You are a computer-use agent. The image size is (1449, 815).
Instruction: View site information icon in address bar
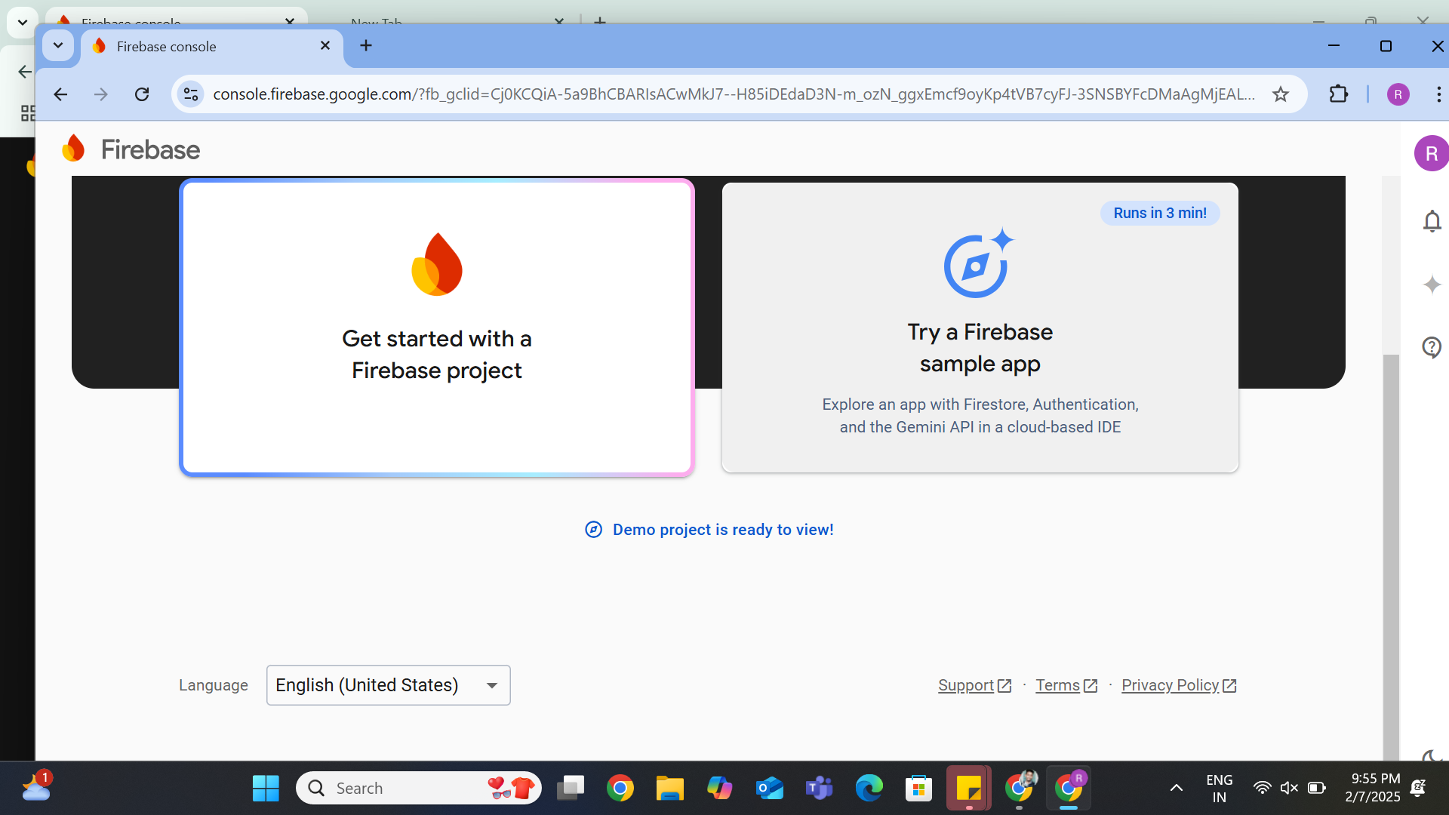191,94
